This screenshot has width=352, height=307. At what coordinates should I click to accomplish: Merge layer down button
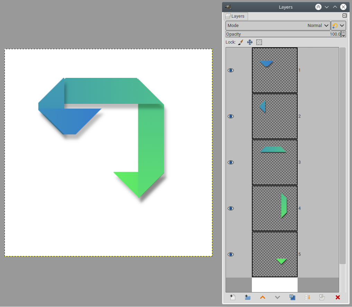pos(307,297)
